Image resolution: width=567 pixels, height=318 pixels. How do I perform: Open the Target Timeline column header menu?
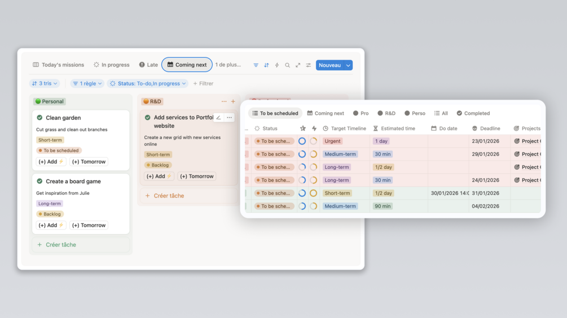tap(344, 128)
